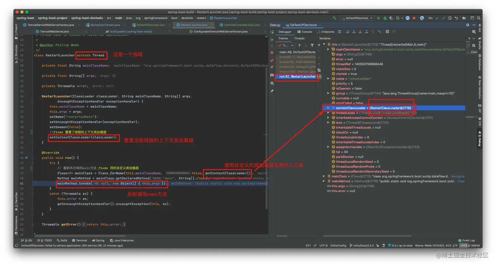Screen dimensions: 496x266
Task: Click the red Force Step Into icon
Action: tap(360, 31)
